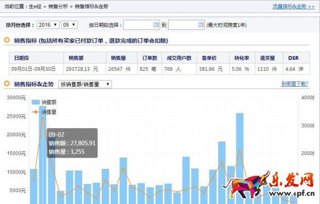Image resolution: width=320 pixels, height=204 pixels.
Task: Select the 09月01日-09月30日 date range cell
Action: coord(36,69)
